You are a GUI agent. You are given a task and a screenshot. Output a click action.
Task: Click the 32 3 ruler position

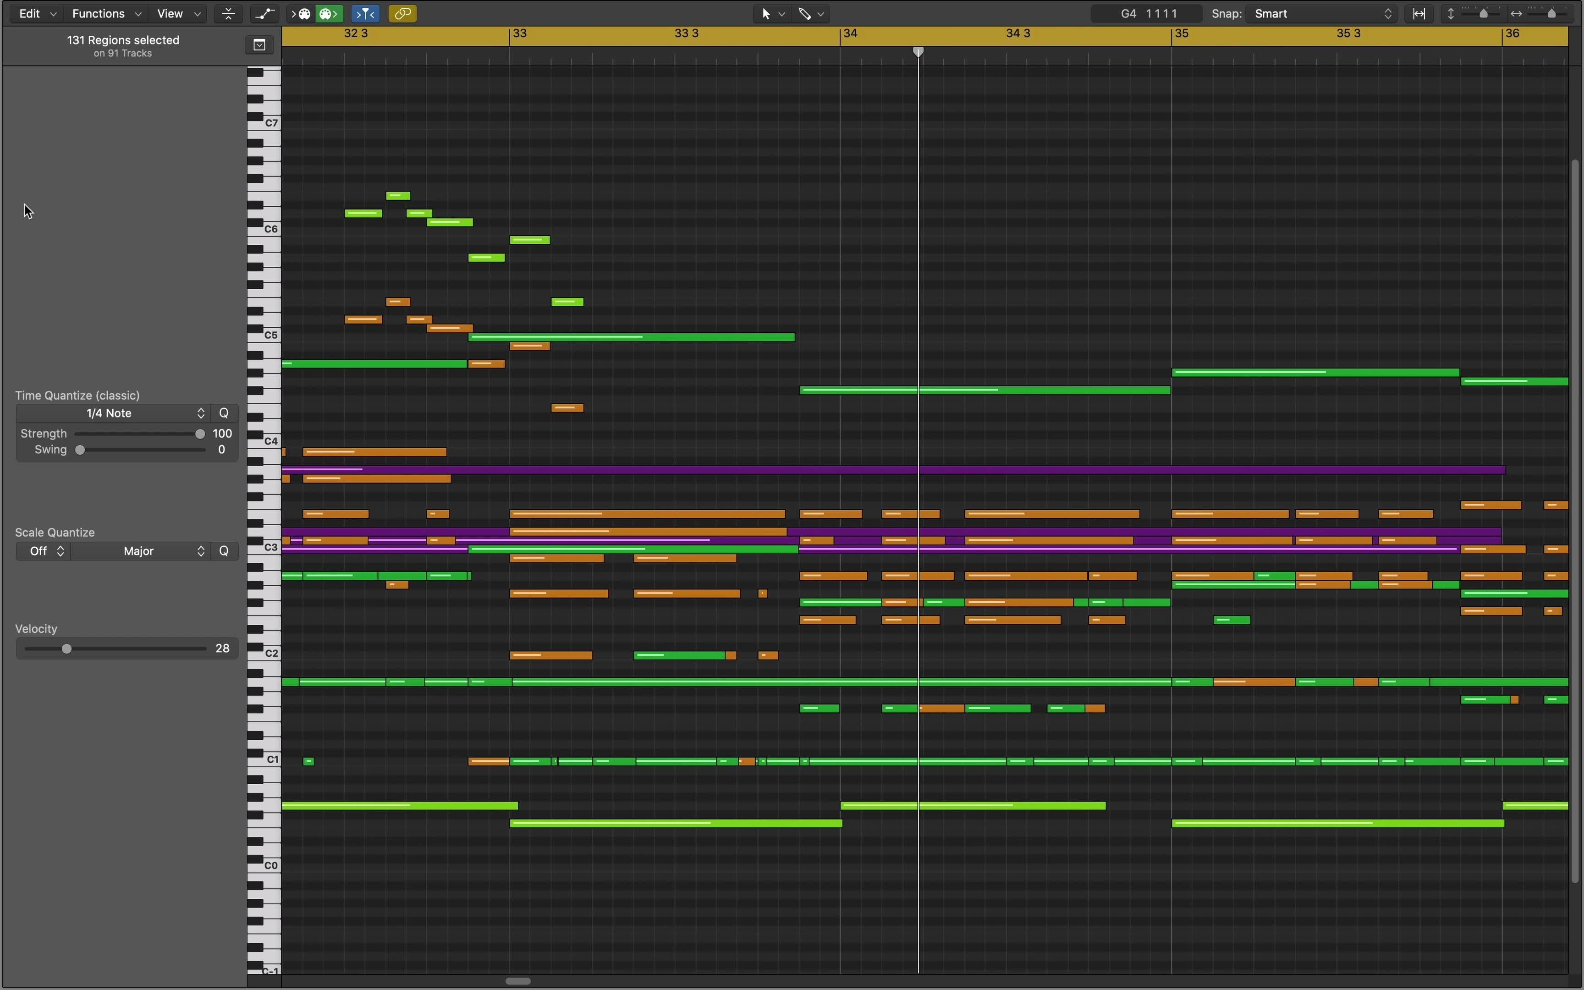tap(356, 34)
